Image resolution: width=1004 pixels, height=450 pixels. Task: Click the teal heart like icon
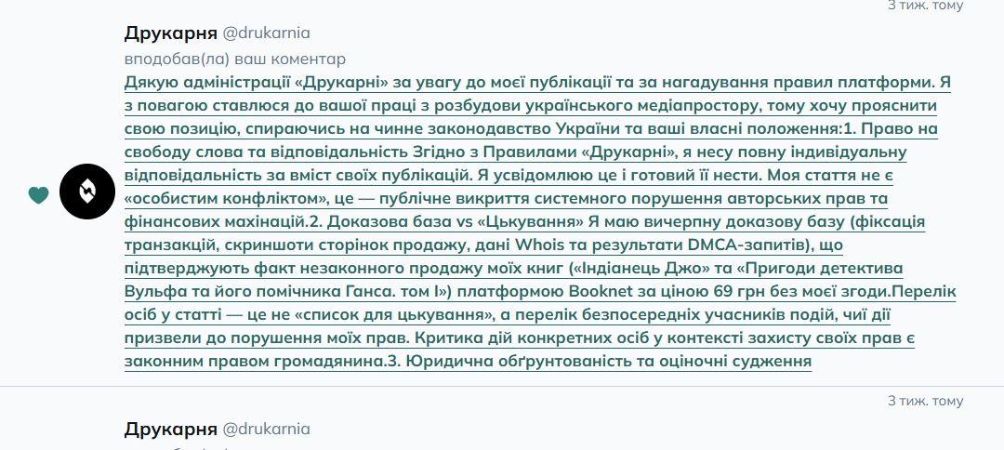point(38,195)
